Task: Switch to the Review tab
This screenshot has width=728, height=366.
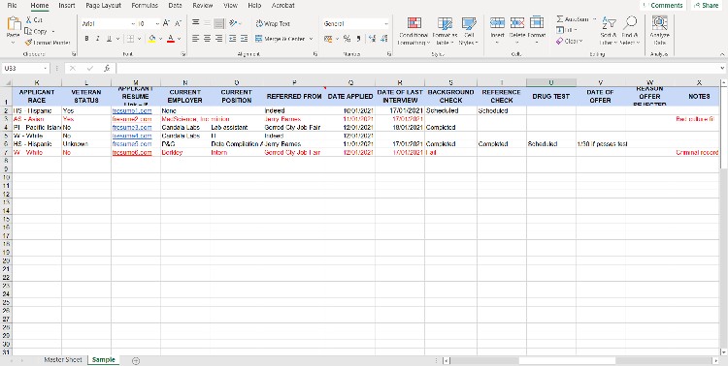Action: click(x=203, y=6)
